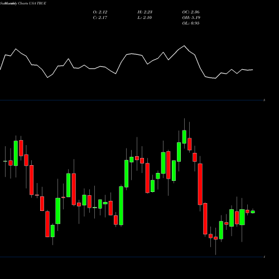Select the 'OL: 0.95' reading
Image resolution: width=279 pixels, height=279 pixels.
[191, 23]
